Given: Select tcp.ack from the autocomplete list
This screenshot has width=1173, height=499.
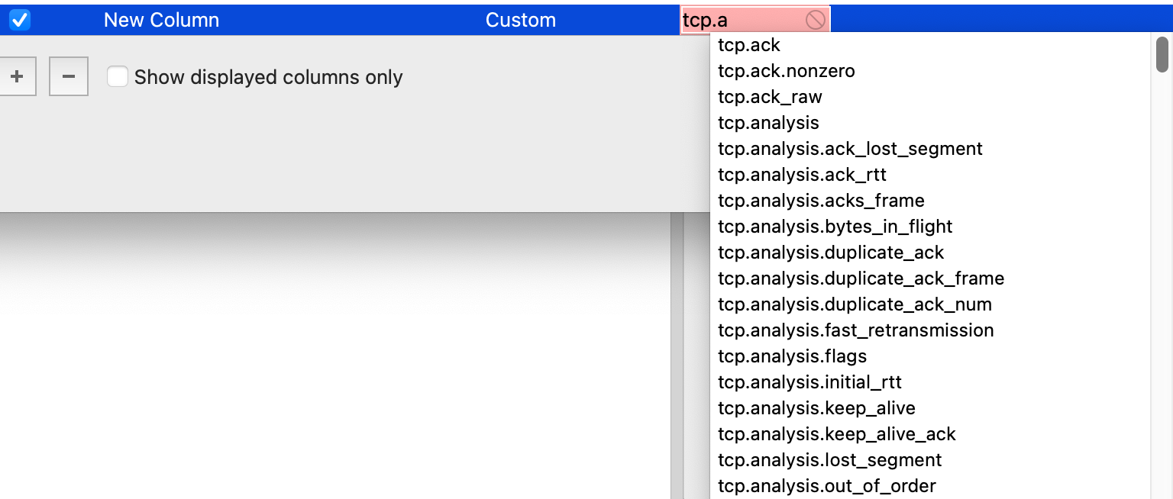Looking at the screenshot, I should [x=749, y=45].
